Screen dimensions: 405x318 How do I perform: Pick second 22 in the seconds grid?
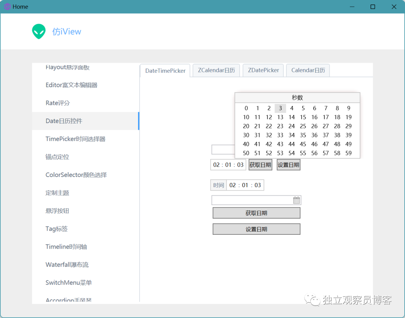click(x=269, y=126)
